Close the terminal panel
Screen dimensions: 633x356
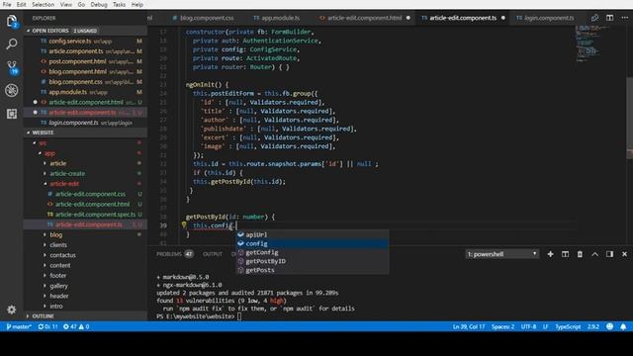tap(624, 254)
